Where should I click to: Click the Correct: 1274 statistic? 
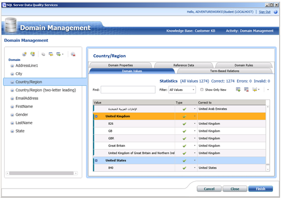point(223,81)
